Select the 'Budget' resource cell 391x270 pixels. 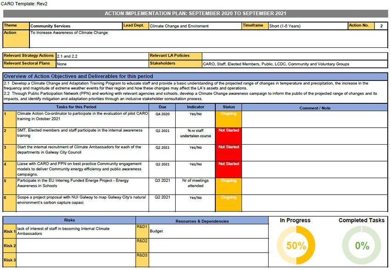209,231
